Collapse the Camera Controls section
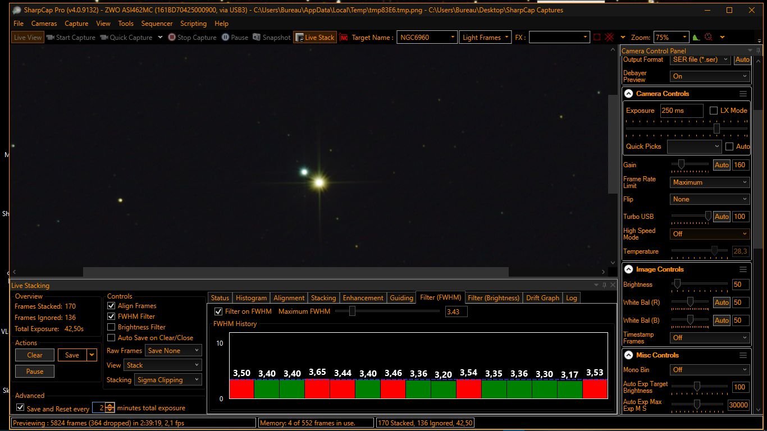The width and height of the screenshot is (767, 431). click(x=629, y=94)
